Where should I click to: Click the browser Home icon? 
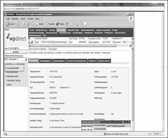pos(32,24)
